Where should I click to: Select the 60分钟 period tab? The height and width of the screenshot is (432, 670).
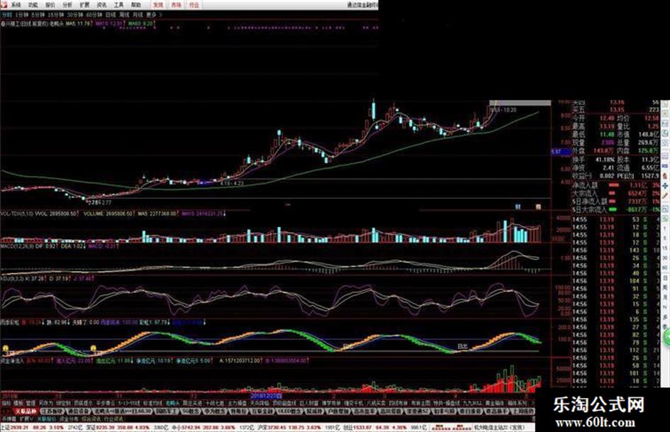93,15
